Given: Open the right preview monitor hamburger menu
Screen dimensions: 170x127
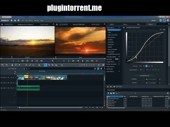Looking at the screenshot, I should [x=57, y=24].
